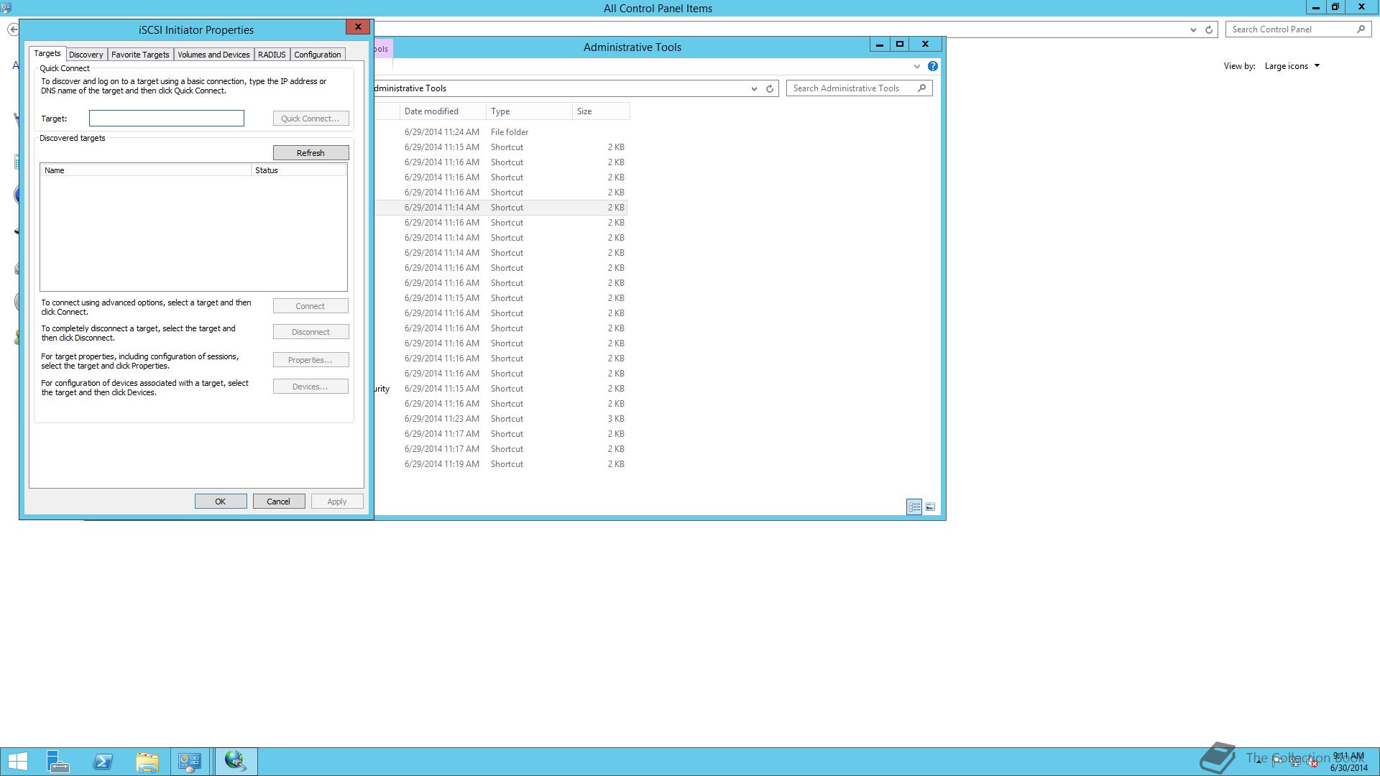
Task: Open Server Manager from the taskbar
Action: [x=57, y=761]
